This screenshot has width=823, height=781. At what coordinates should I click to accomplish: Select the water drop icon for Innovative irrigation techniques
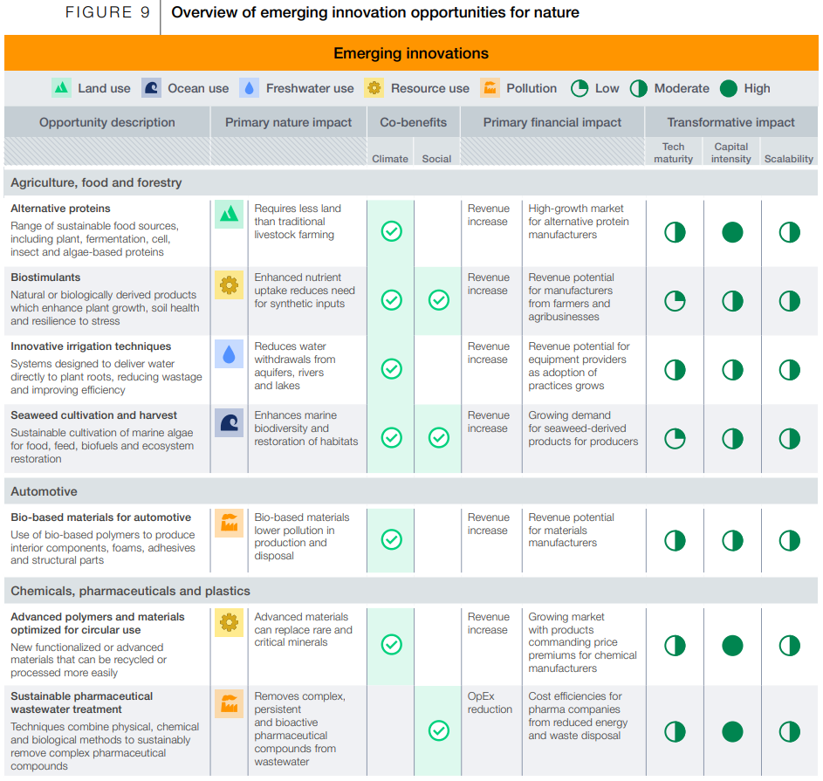point(229,353)
